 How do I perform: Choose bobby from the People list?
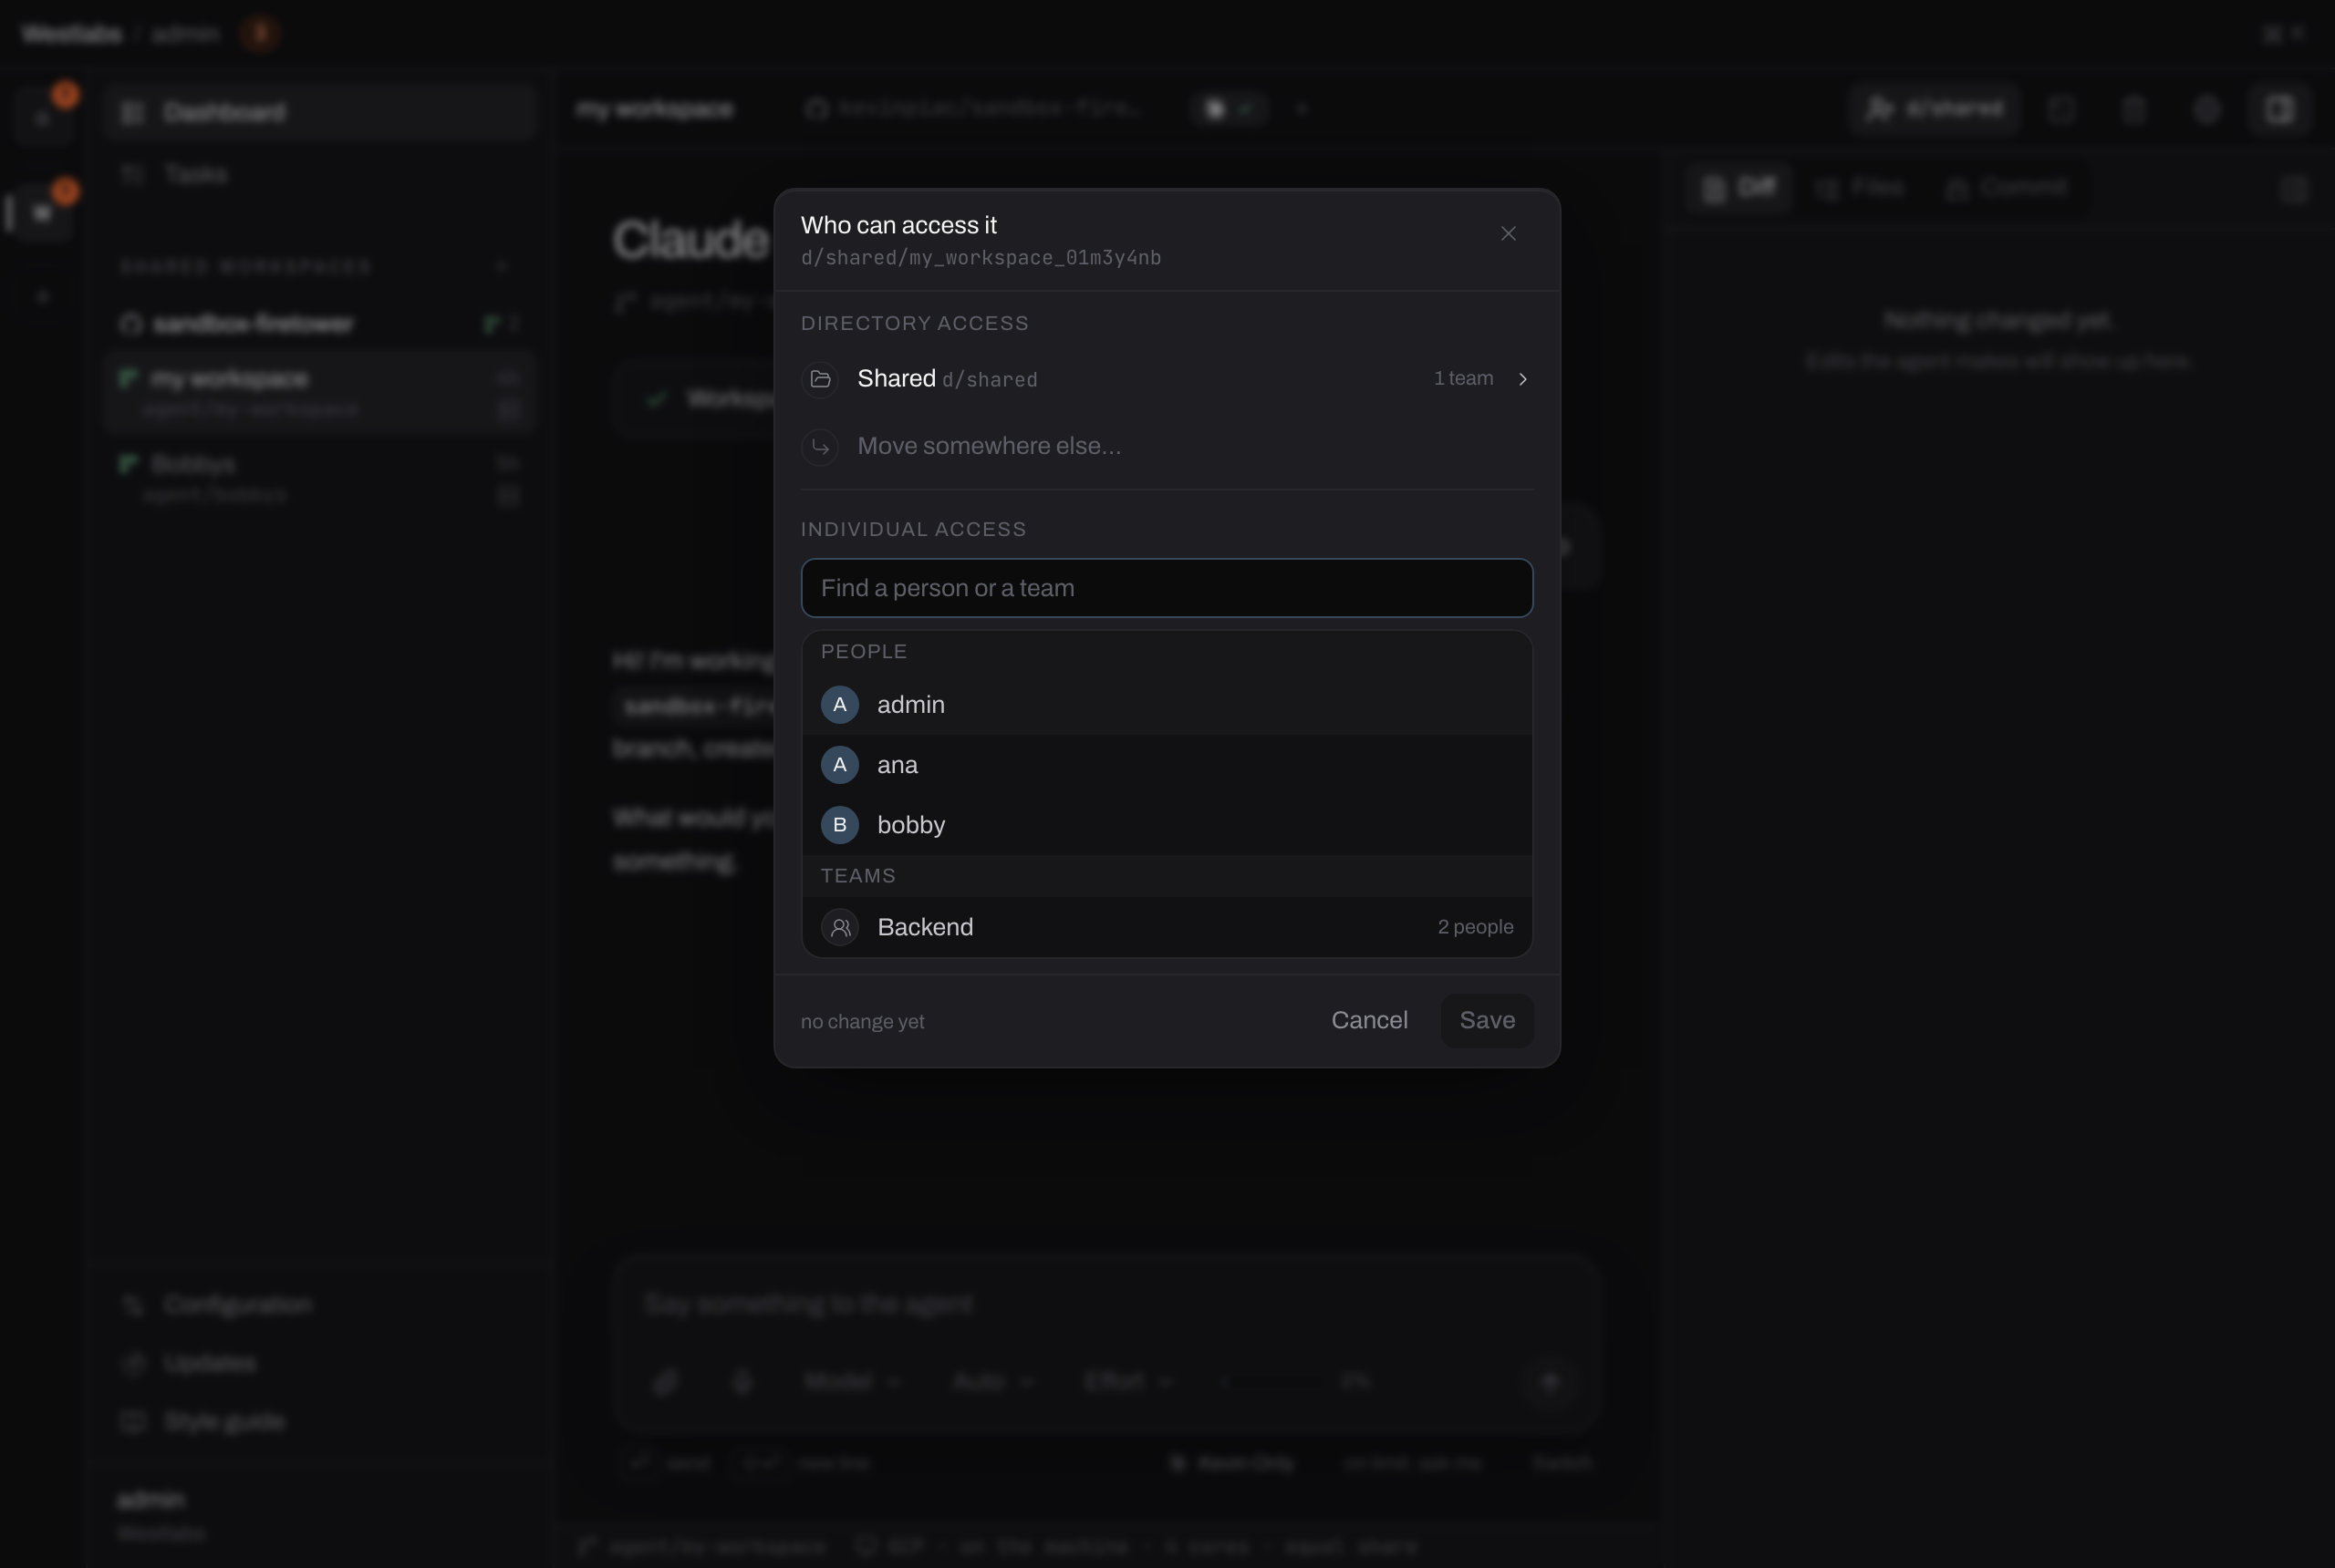click(x=1167, y=825)
